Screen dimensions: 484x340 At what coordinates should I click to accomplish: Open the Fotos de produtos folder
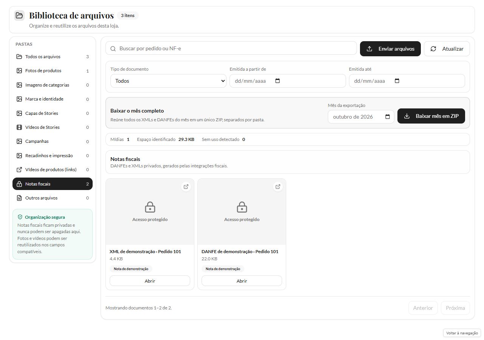[53, 71]
